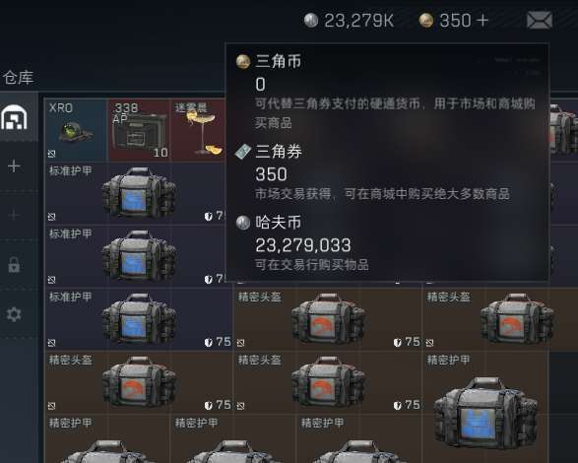
Task: Select the 迷雾晨 cocktail item
Action: [x=198, y=130]
